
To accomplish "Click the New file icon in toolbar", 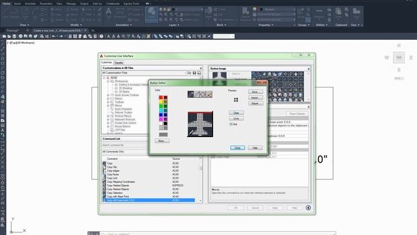I will (5, 37).
